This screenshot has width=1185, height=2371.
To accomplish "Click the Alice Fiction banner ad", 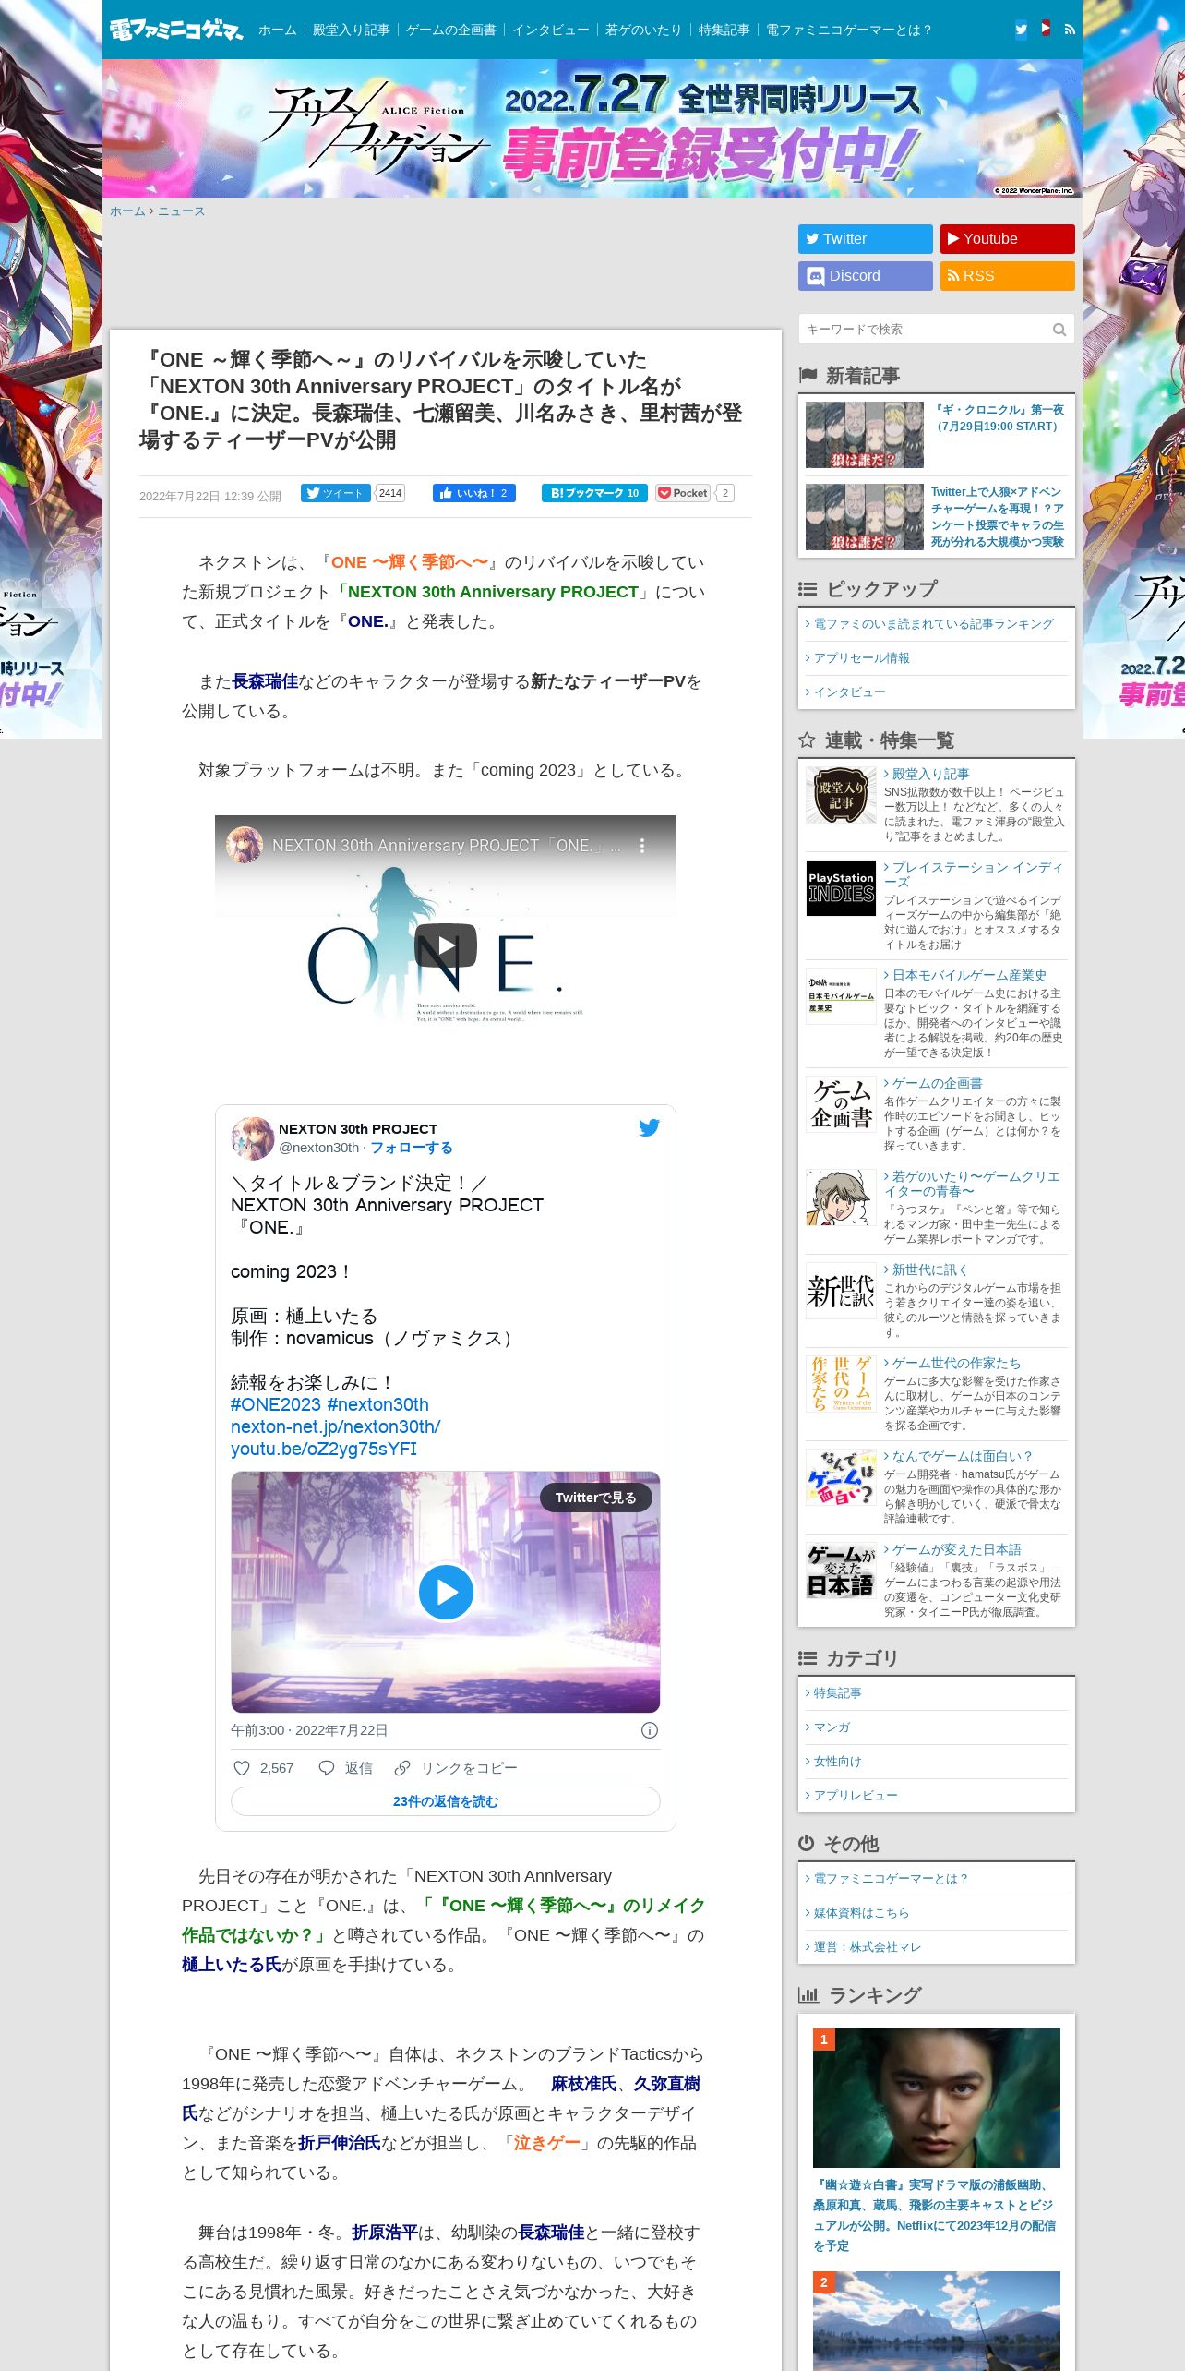I will coord(592,128).
